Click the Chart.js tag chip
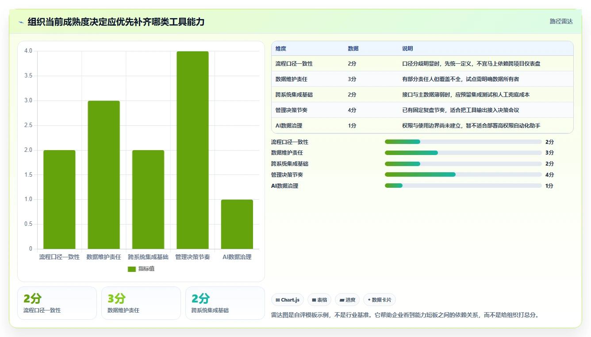The image size is (591, 337). coord(288,300)
